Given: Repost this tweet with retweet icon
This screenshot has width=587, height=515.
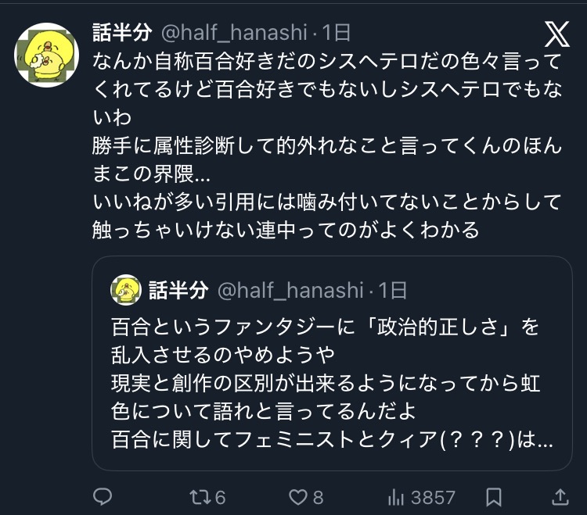Looking at the screenshot, I should pyautogui.click(x=200, y=496).
